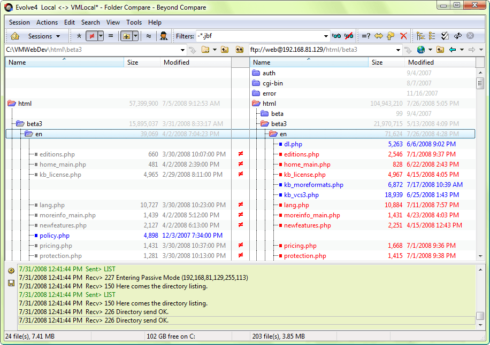
Task: Sort right pane by Size column header
Action: (387, 62)
